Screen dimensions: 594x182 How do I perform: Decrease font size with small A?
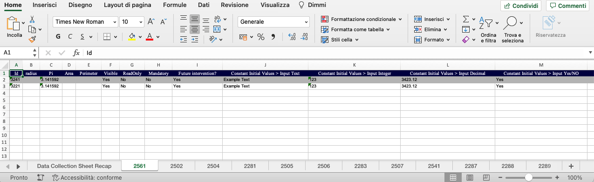click(x=163, y=22)
